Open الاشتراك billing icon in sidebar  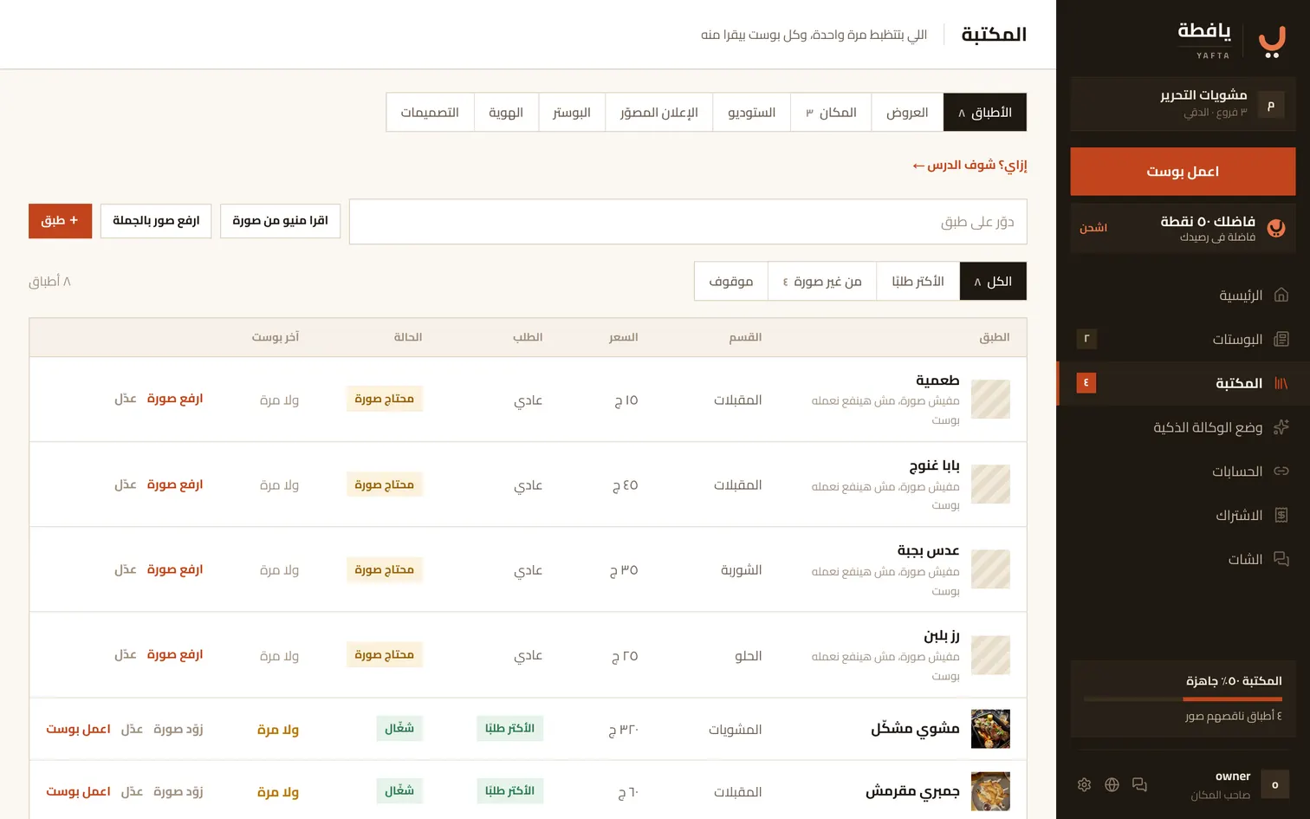coord(1281,515)
